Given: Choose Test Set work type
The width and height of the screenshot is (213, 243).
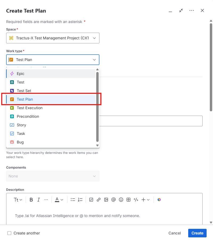Looking at the screenshot, I should [51, 91].
